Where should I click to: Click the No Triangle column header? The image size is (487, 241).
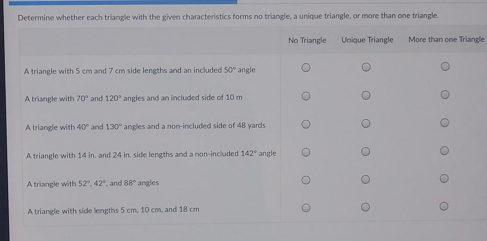(x=307, y=40)
